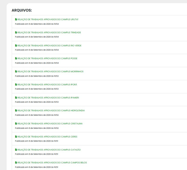Click the ARQUIVOS: section heading
Viewport: 187px width, 170px height.
[x=22, y=10]
